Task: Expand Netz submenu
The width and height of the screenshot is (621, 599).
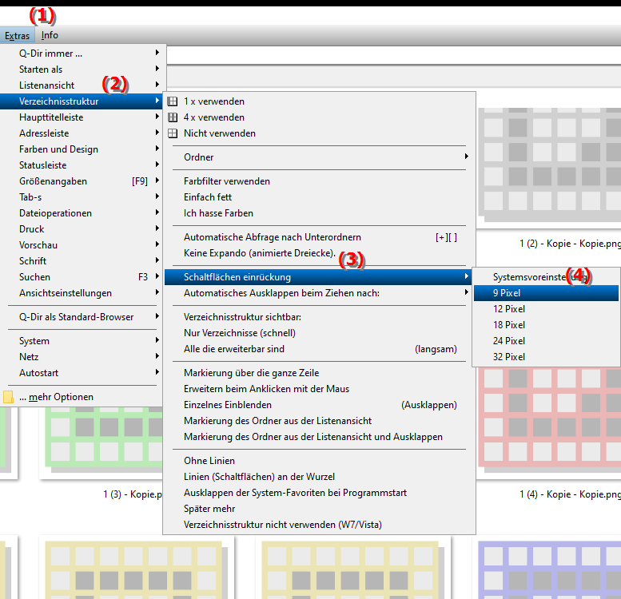Action: [82, 357]
